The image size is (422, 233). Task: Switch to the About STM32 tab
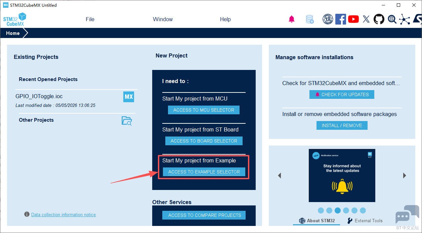[x=317, y=221]
